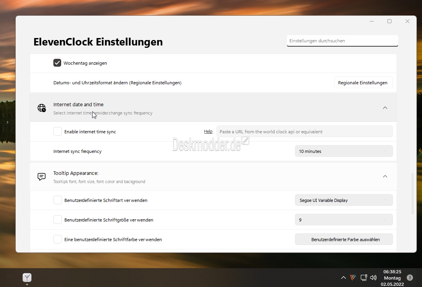Viewport: 422px width, 287px height.
Task: Open the 10 minutes sync frequency dropdown
Action: point(344,151)
